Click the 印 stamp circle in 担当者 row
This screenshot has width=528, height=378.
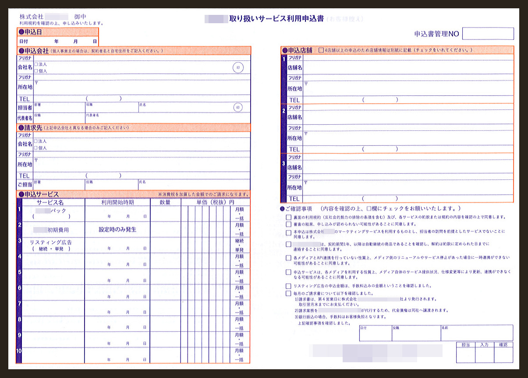pyautogui.click(x=238, y=108)
